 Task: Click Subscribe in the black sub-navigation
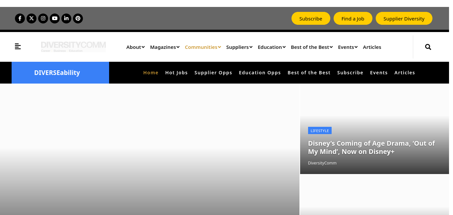tap(350, 73)
